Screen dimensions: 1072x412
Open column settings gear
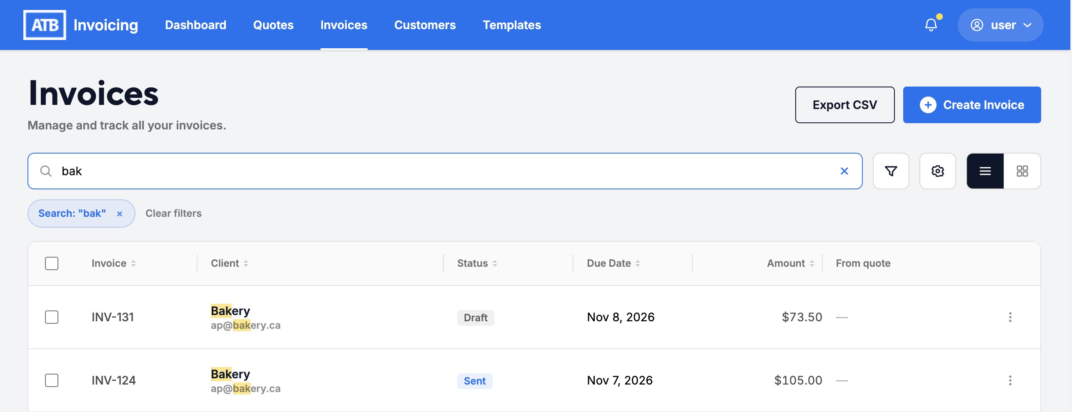pos(938,171)
